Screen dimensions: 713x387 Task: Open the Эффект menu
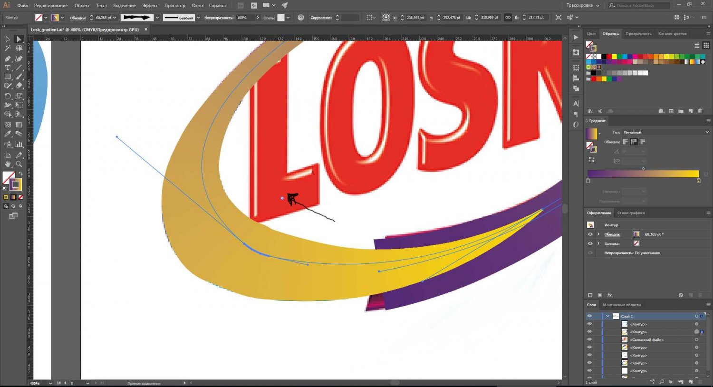click(150, 5)
